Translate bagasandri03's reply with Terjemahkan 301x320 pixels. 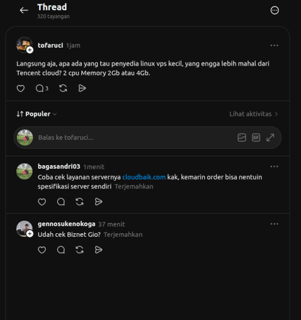[x=134, y=187]
